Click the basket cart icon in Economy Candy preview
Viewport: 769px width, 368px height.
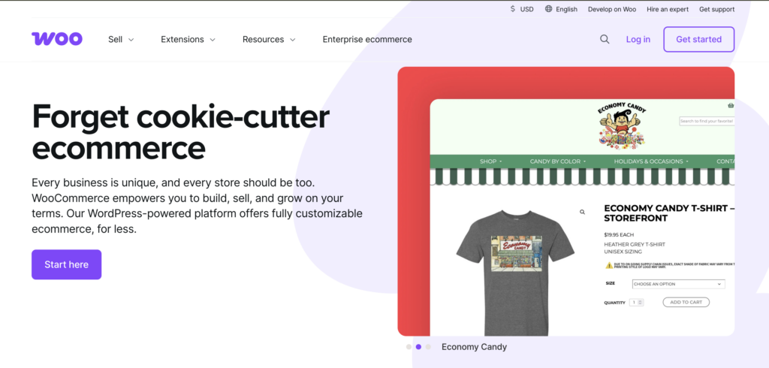click(x=731, y=105)
